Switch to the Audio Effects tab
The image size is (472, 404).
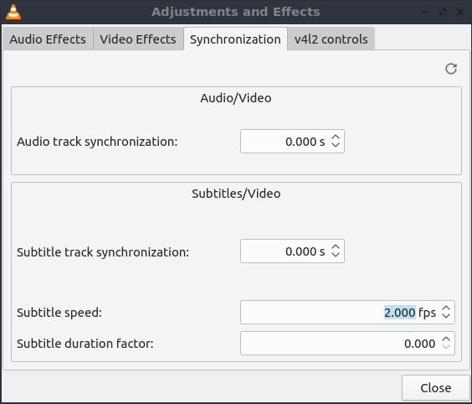pos(48,39)
